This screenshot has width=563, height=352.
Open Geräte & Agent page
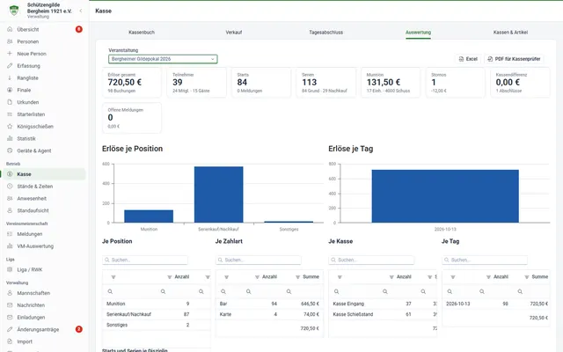[x=33, y=150]
